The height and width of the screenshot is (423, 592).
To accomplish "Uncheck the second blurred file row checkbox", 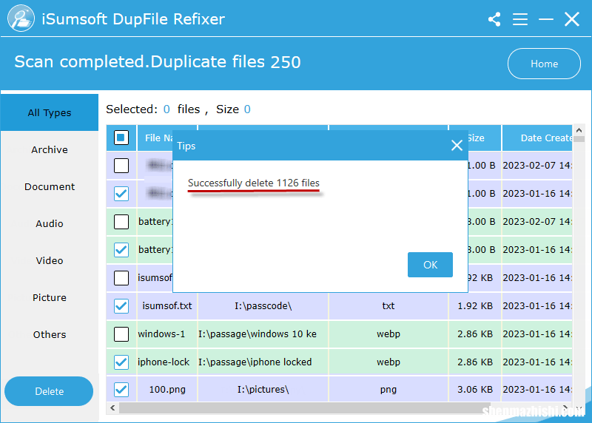I will pos(121,194).
